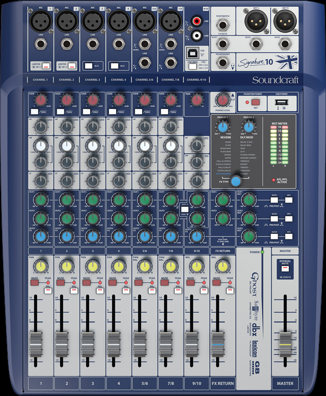Click the Master fader cap

pyautogui.click(x=285, y=344)
